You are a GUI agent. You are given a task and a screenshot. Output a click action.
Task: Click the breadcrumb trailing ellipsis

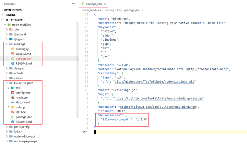pos(145,10)
